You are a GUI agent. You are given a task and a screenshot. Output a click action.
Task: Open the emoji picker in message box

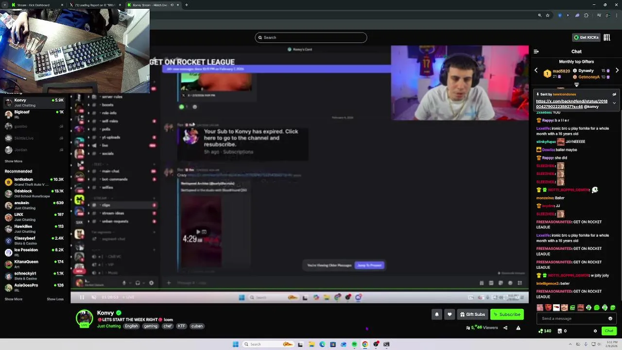pyautogui.click(x=610, y=318)
